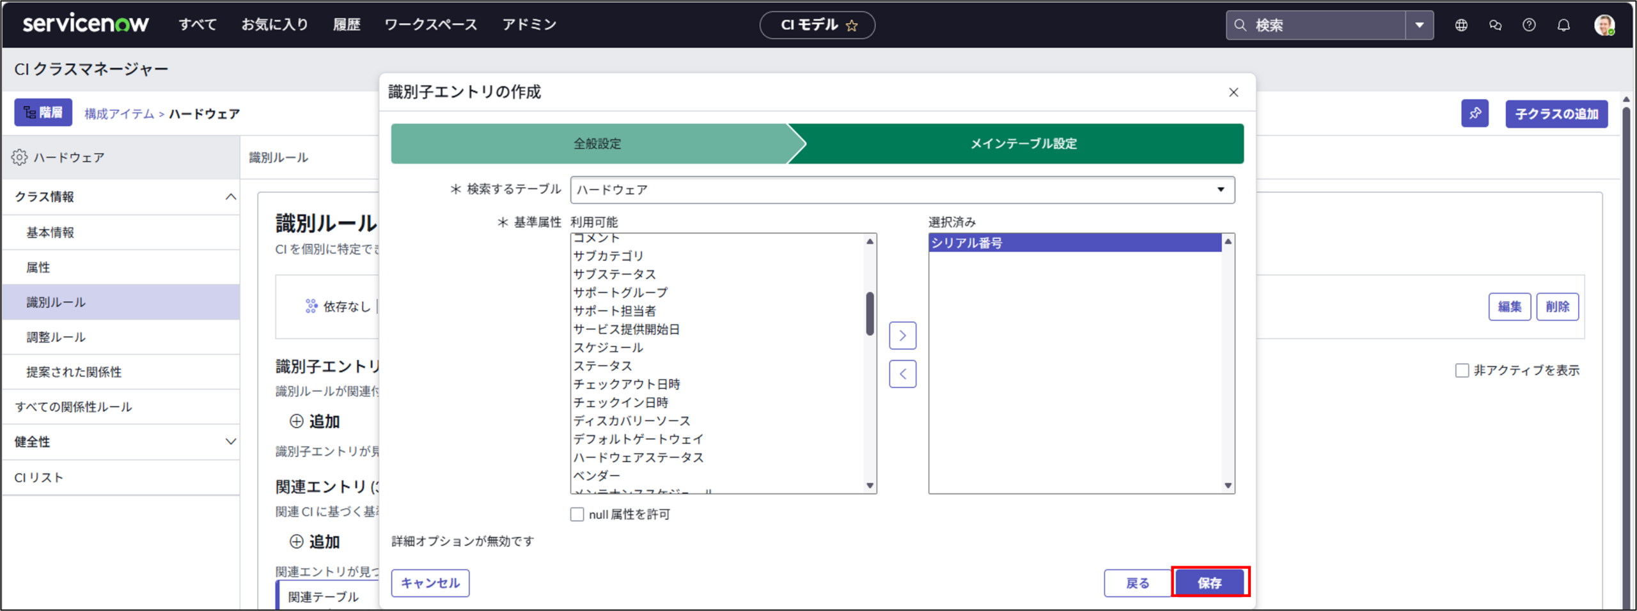This screenshot has width=1637, height=611.
Task: Open the help question mark icon
Action: [x=1529, y=25]
